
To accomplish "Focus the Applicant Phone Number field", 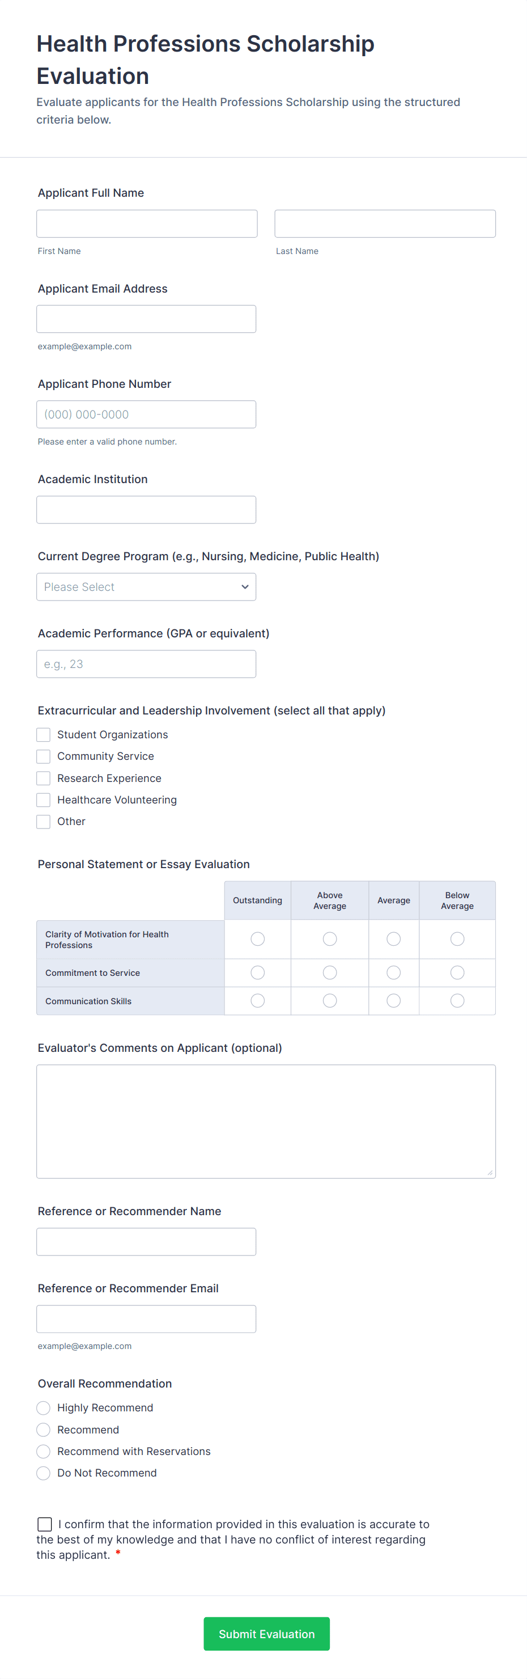I will coord(146,415).
